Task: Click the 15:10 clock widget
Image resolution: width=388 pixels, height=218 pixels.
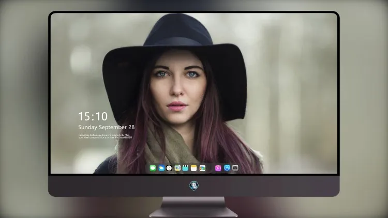Action: (93, 116)
